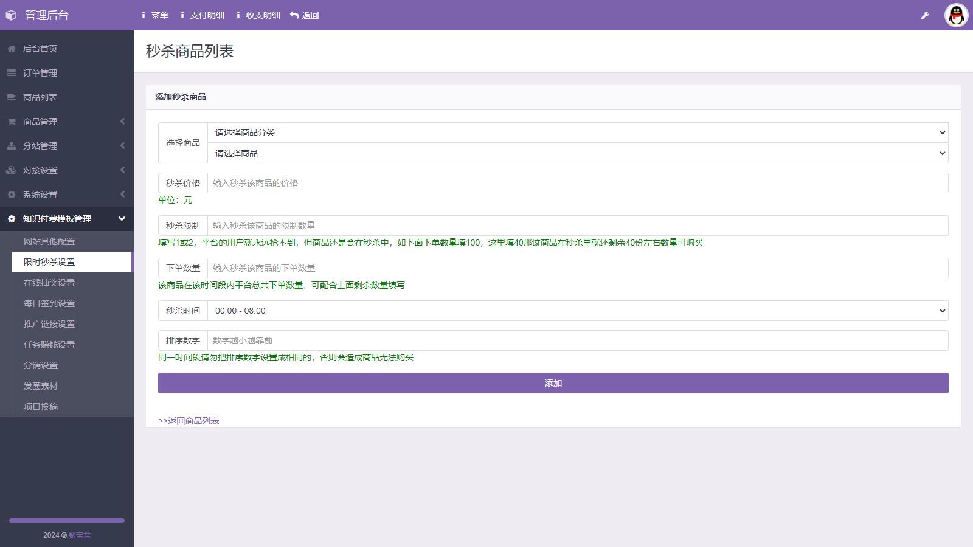Click the sitemap icon beside 分站管理
973x547 pixels.
click(12, 146)
